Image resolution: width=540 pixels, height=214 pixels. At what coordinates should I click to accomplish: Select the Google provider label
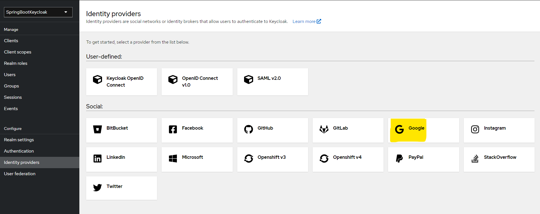pyautogui.click(x=416, y=128)
